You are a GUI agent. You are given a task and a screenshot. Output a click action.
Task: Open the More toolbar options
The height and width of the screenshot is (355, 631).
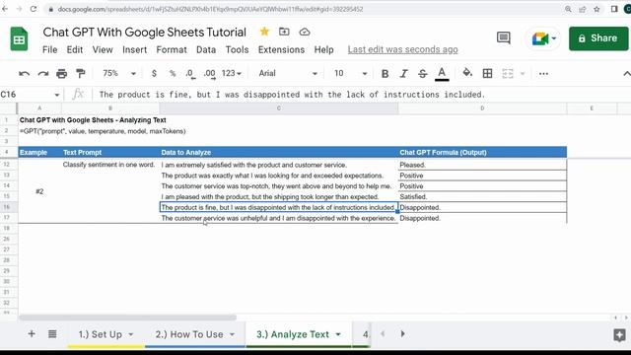[x=543, y=74]
